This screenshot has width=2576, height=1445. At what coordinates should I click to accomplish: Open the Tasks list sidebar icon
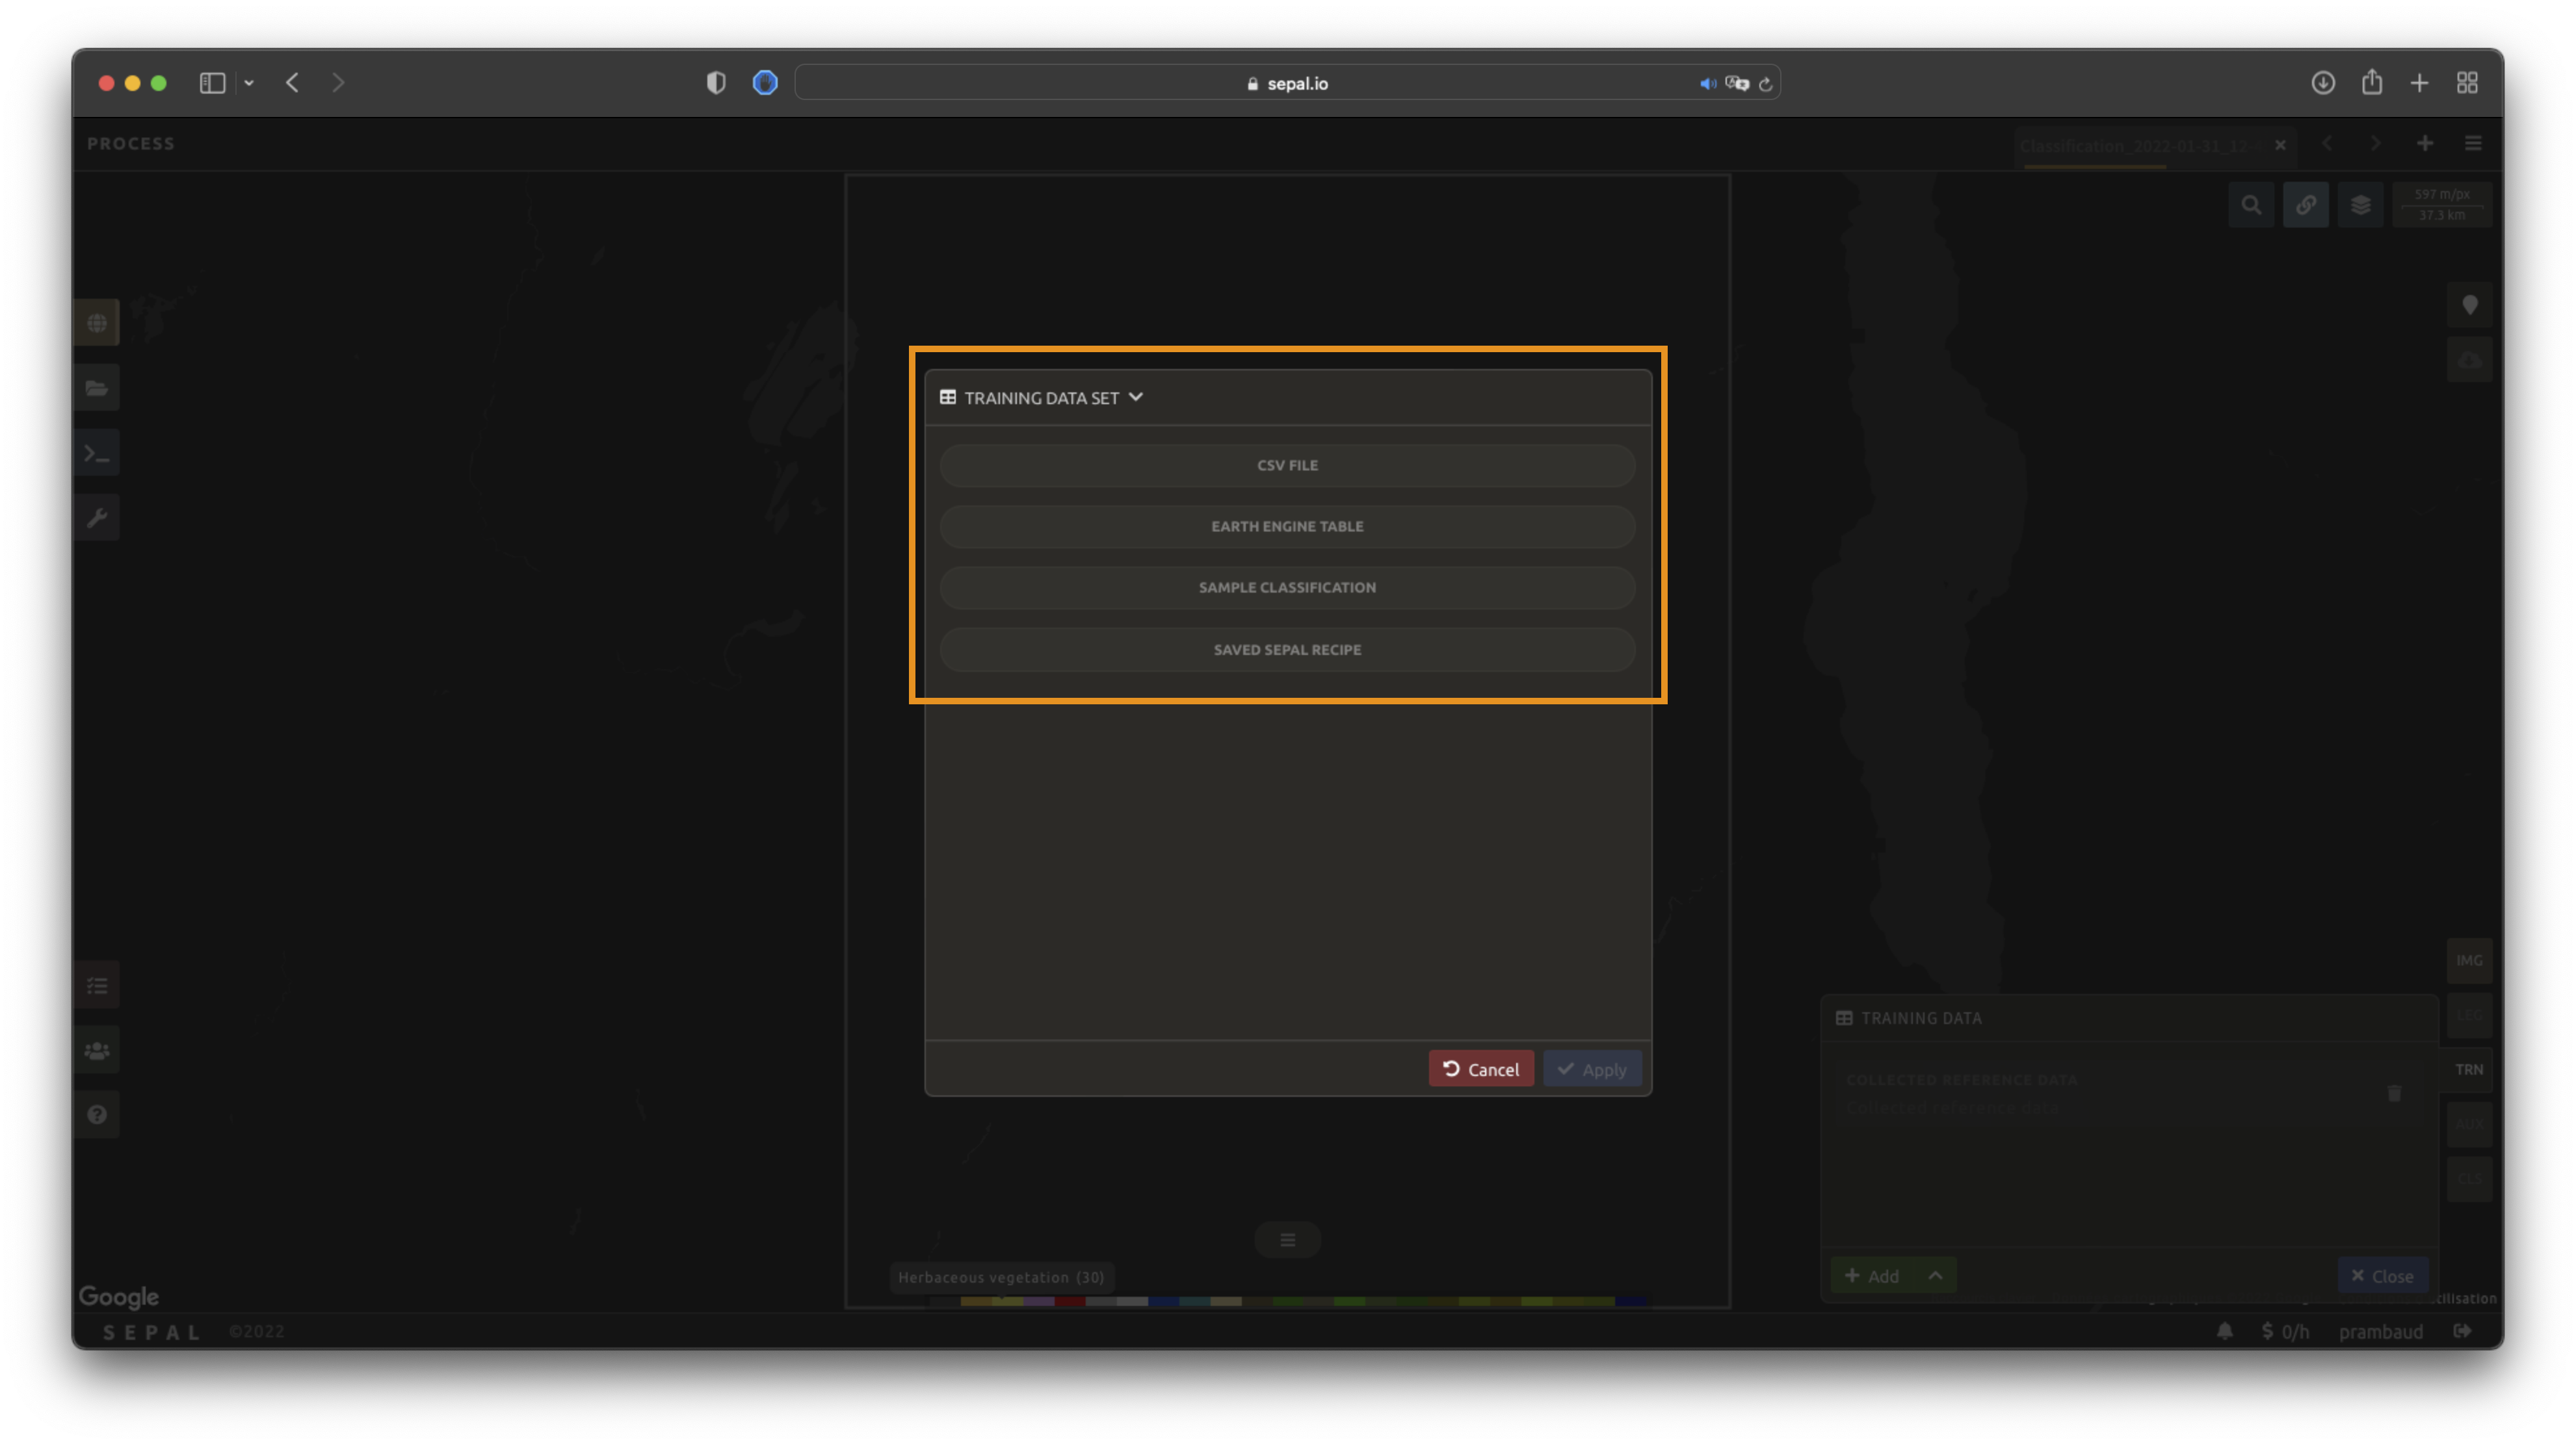point(97,986)
